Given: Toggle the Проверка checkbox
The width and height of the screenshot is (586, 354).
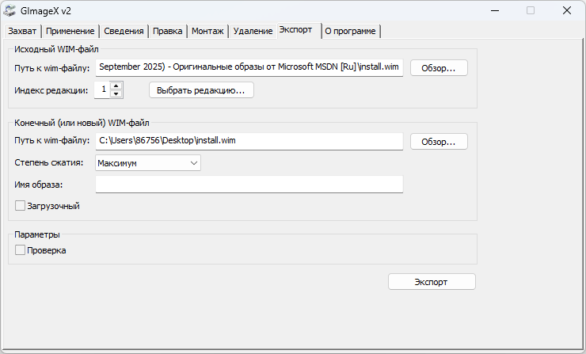Looking at the screenshot, I should tap(20, 250).
